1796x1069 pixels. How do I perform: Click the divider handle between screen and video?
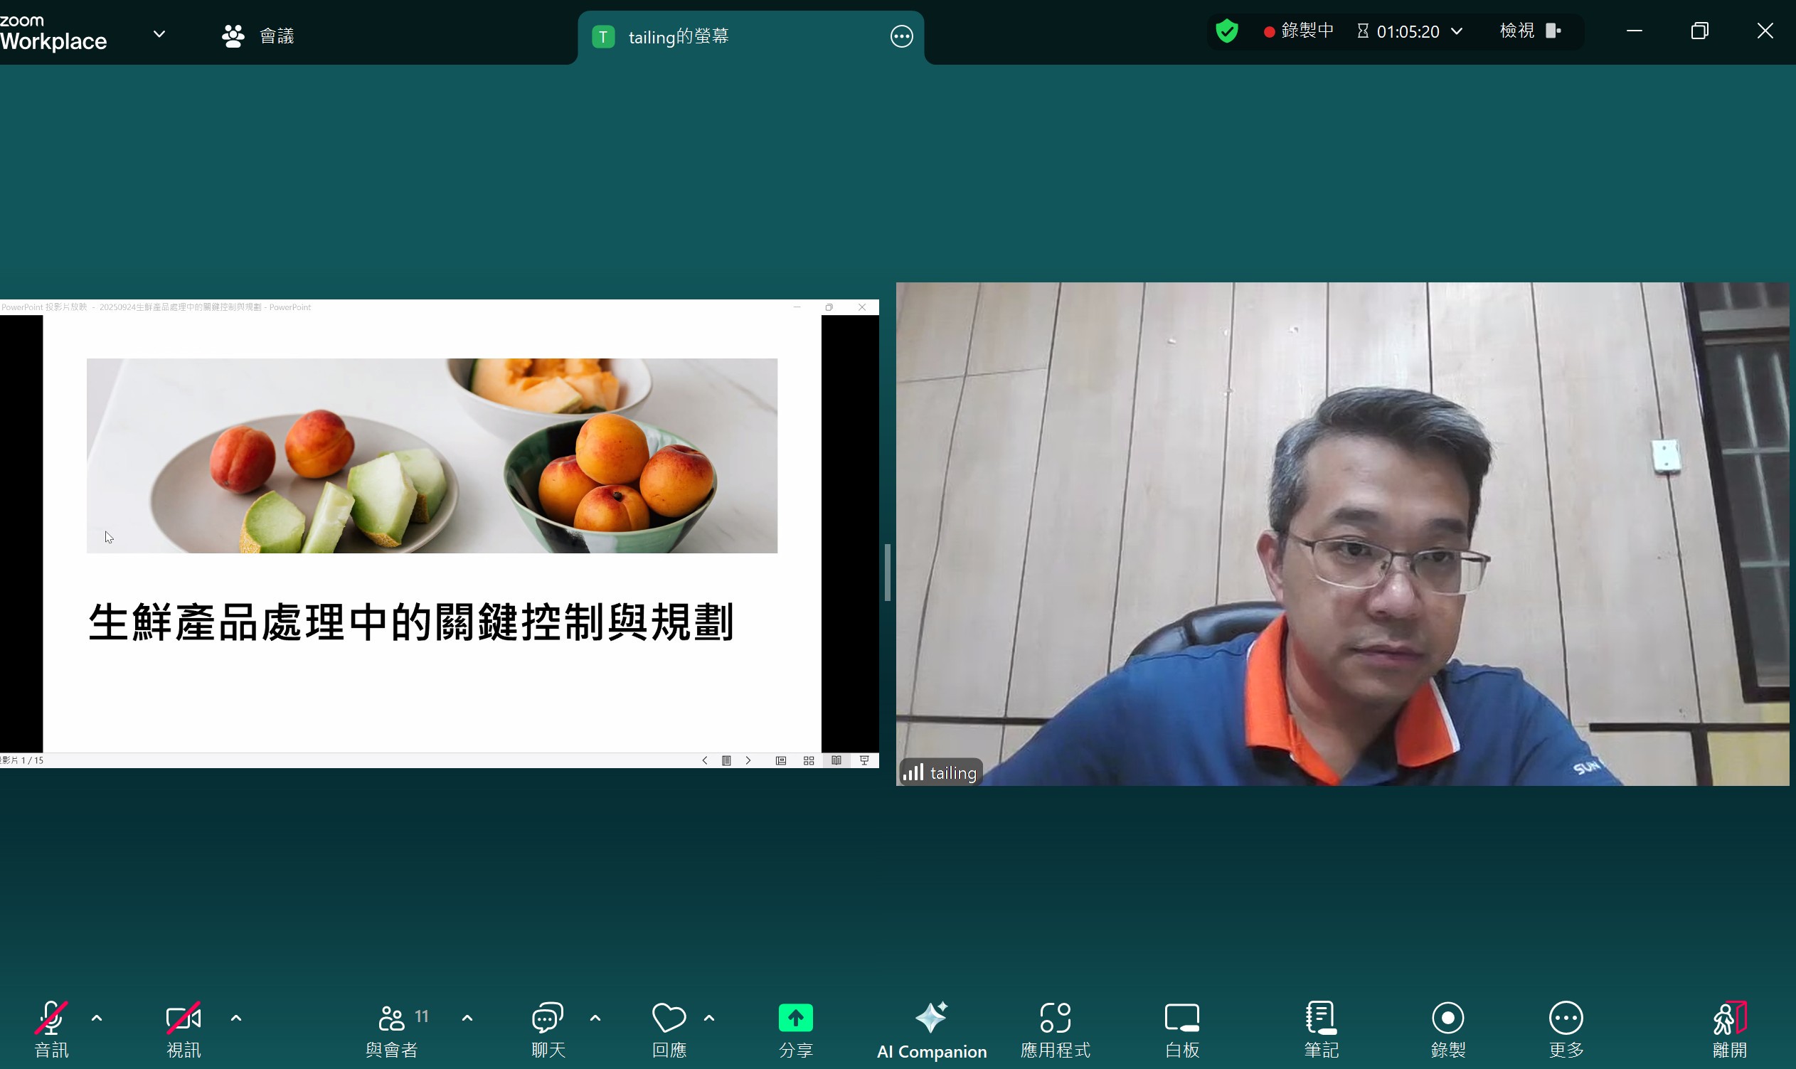[x=888, y=572]
